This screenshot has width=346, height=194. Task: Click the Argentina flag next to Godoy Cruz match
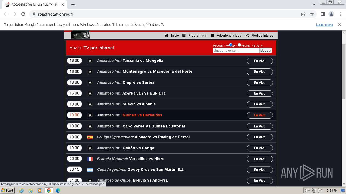pyautogui.click(x=90, y=170)
